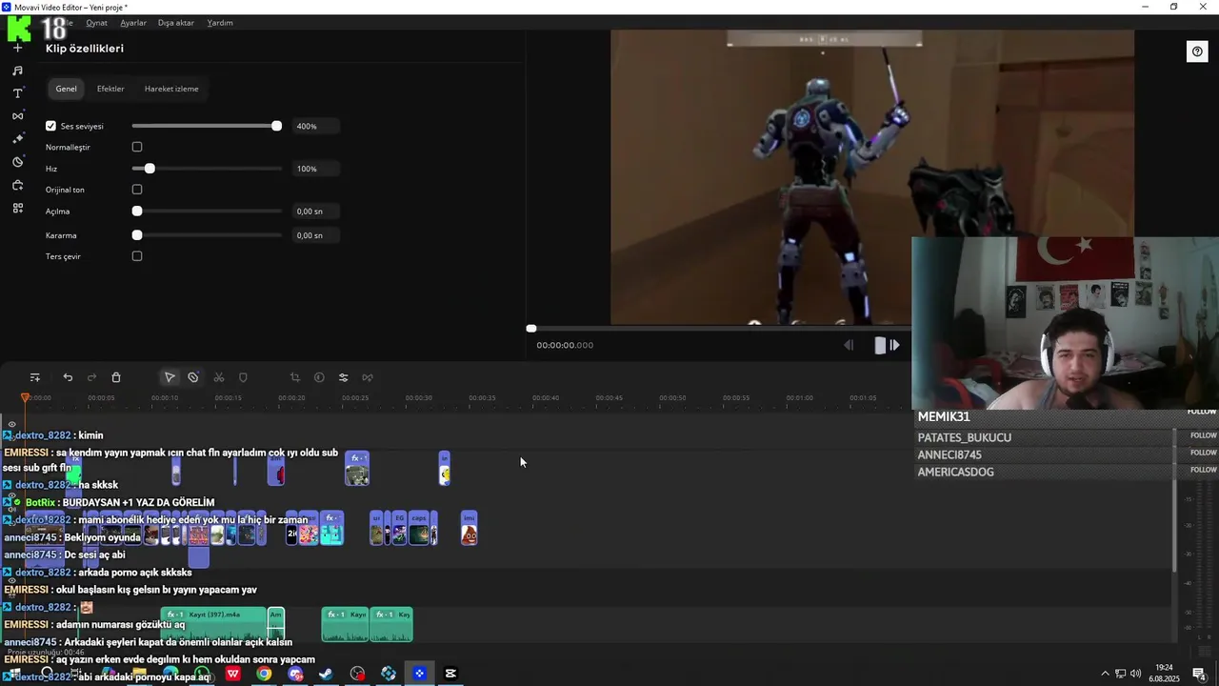Click the Hız speed slider handle
Viewport: 1219px width, 686px height.
click(x=150, y=169)
